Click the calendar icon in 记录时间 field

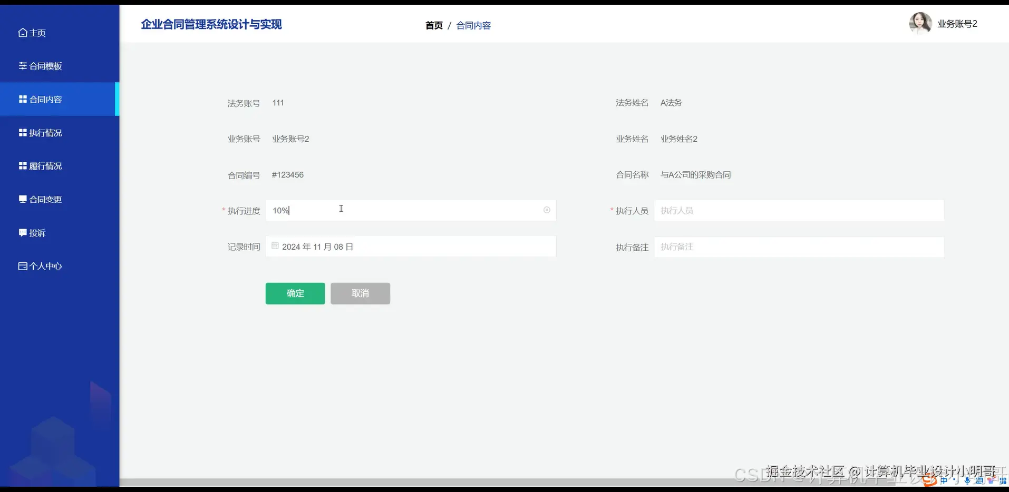point(275,245)
